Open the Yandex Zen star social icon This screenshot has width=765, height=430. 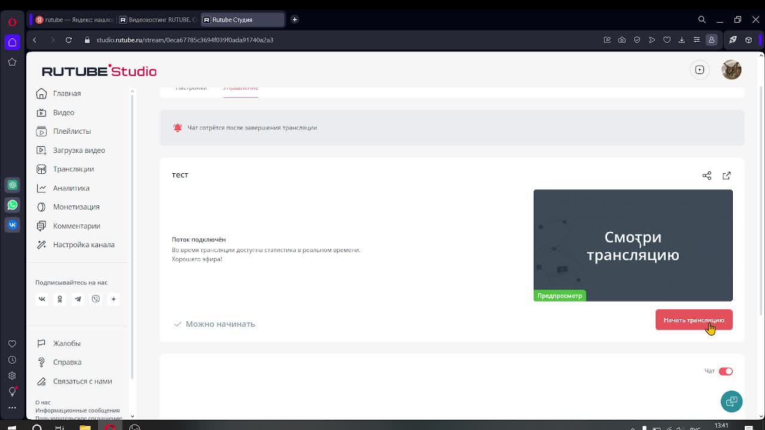point(114,299)
